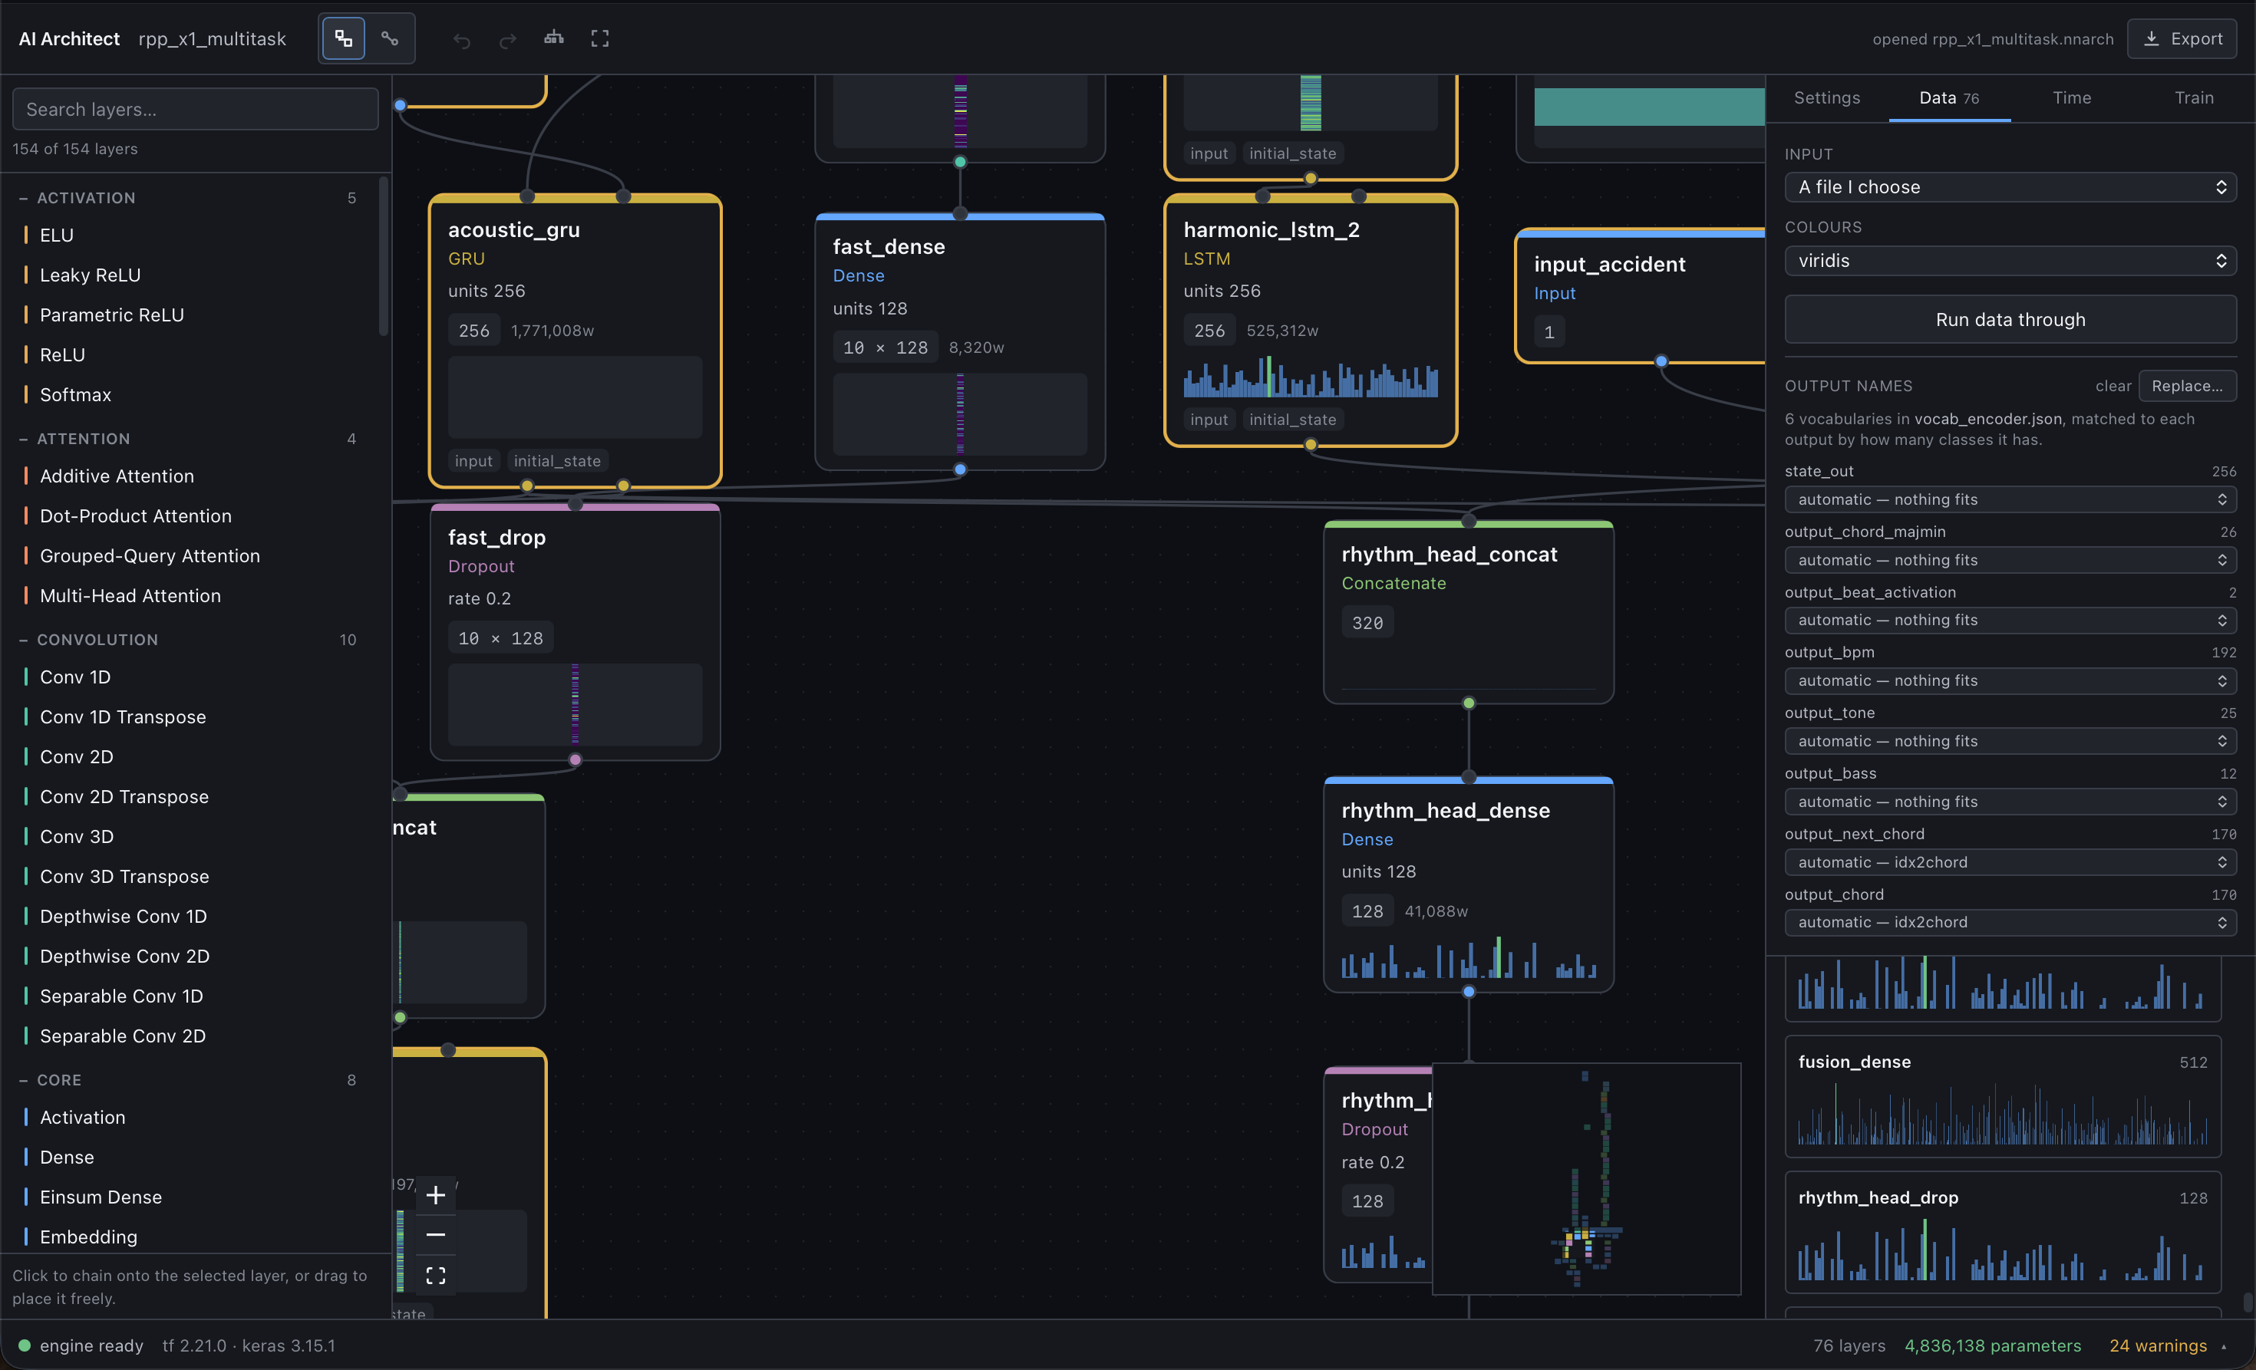
Task: Click the fusion_dense activation thumbnail
Action: click(x=2002, y=1095)
